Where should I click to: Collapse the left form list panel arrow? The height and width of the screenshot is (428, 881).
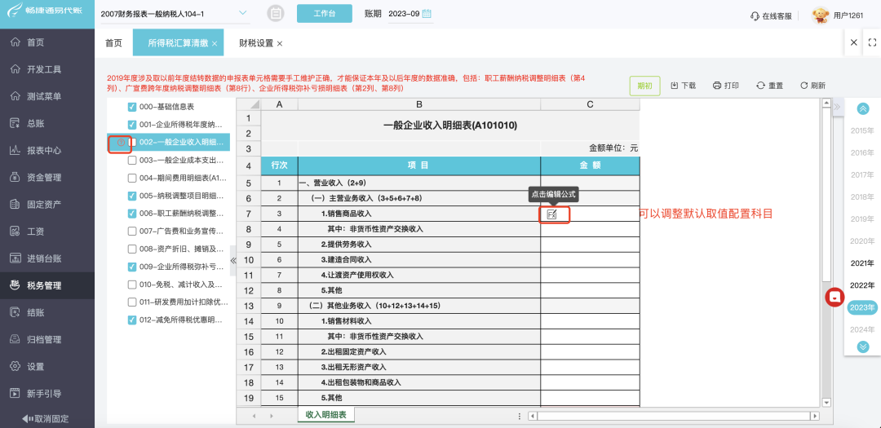click(x=233, y=259)
